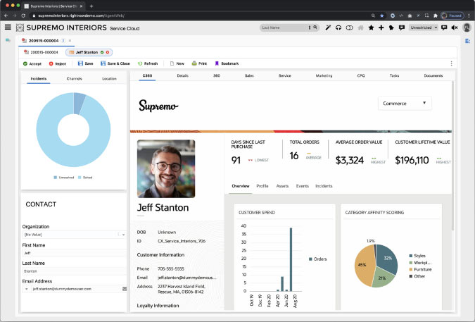The height and width of the screenshot is (322, 475).
Task: Open the Marketing tab
Action: [x=324, y=75]
